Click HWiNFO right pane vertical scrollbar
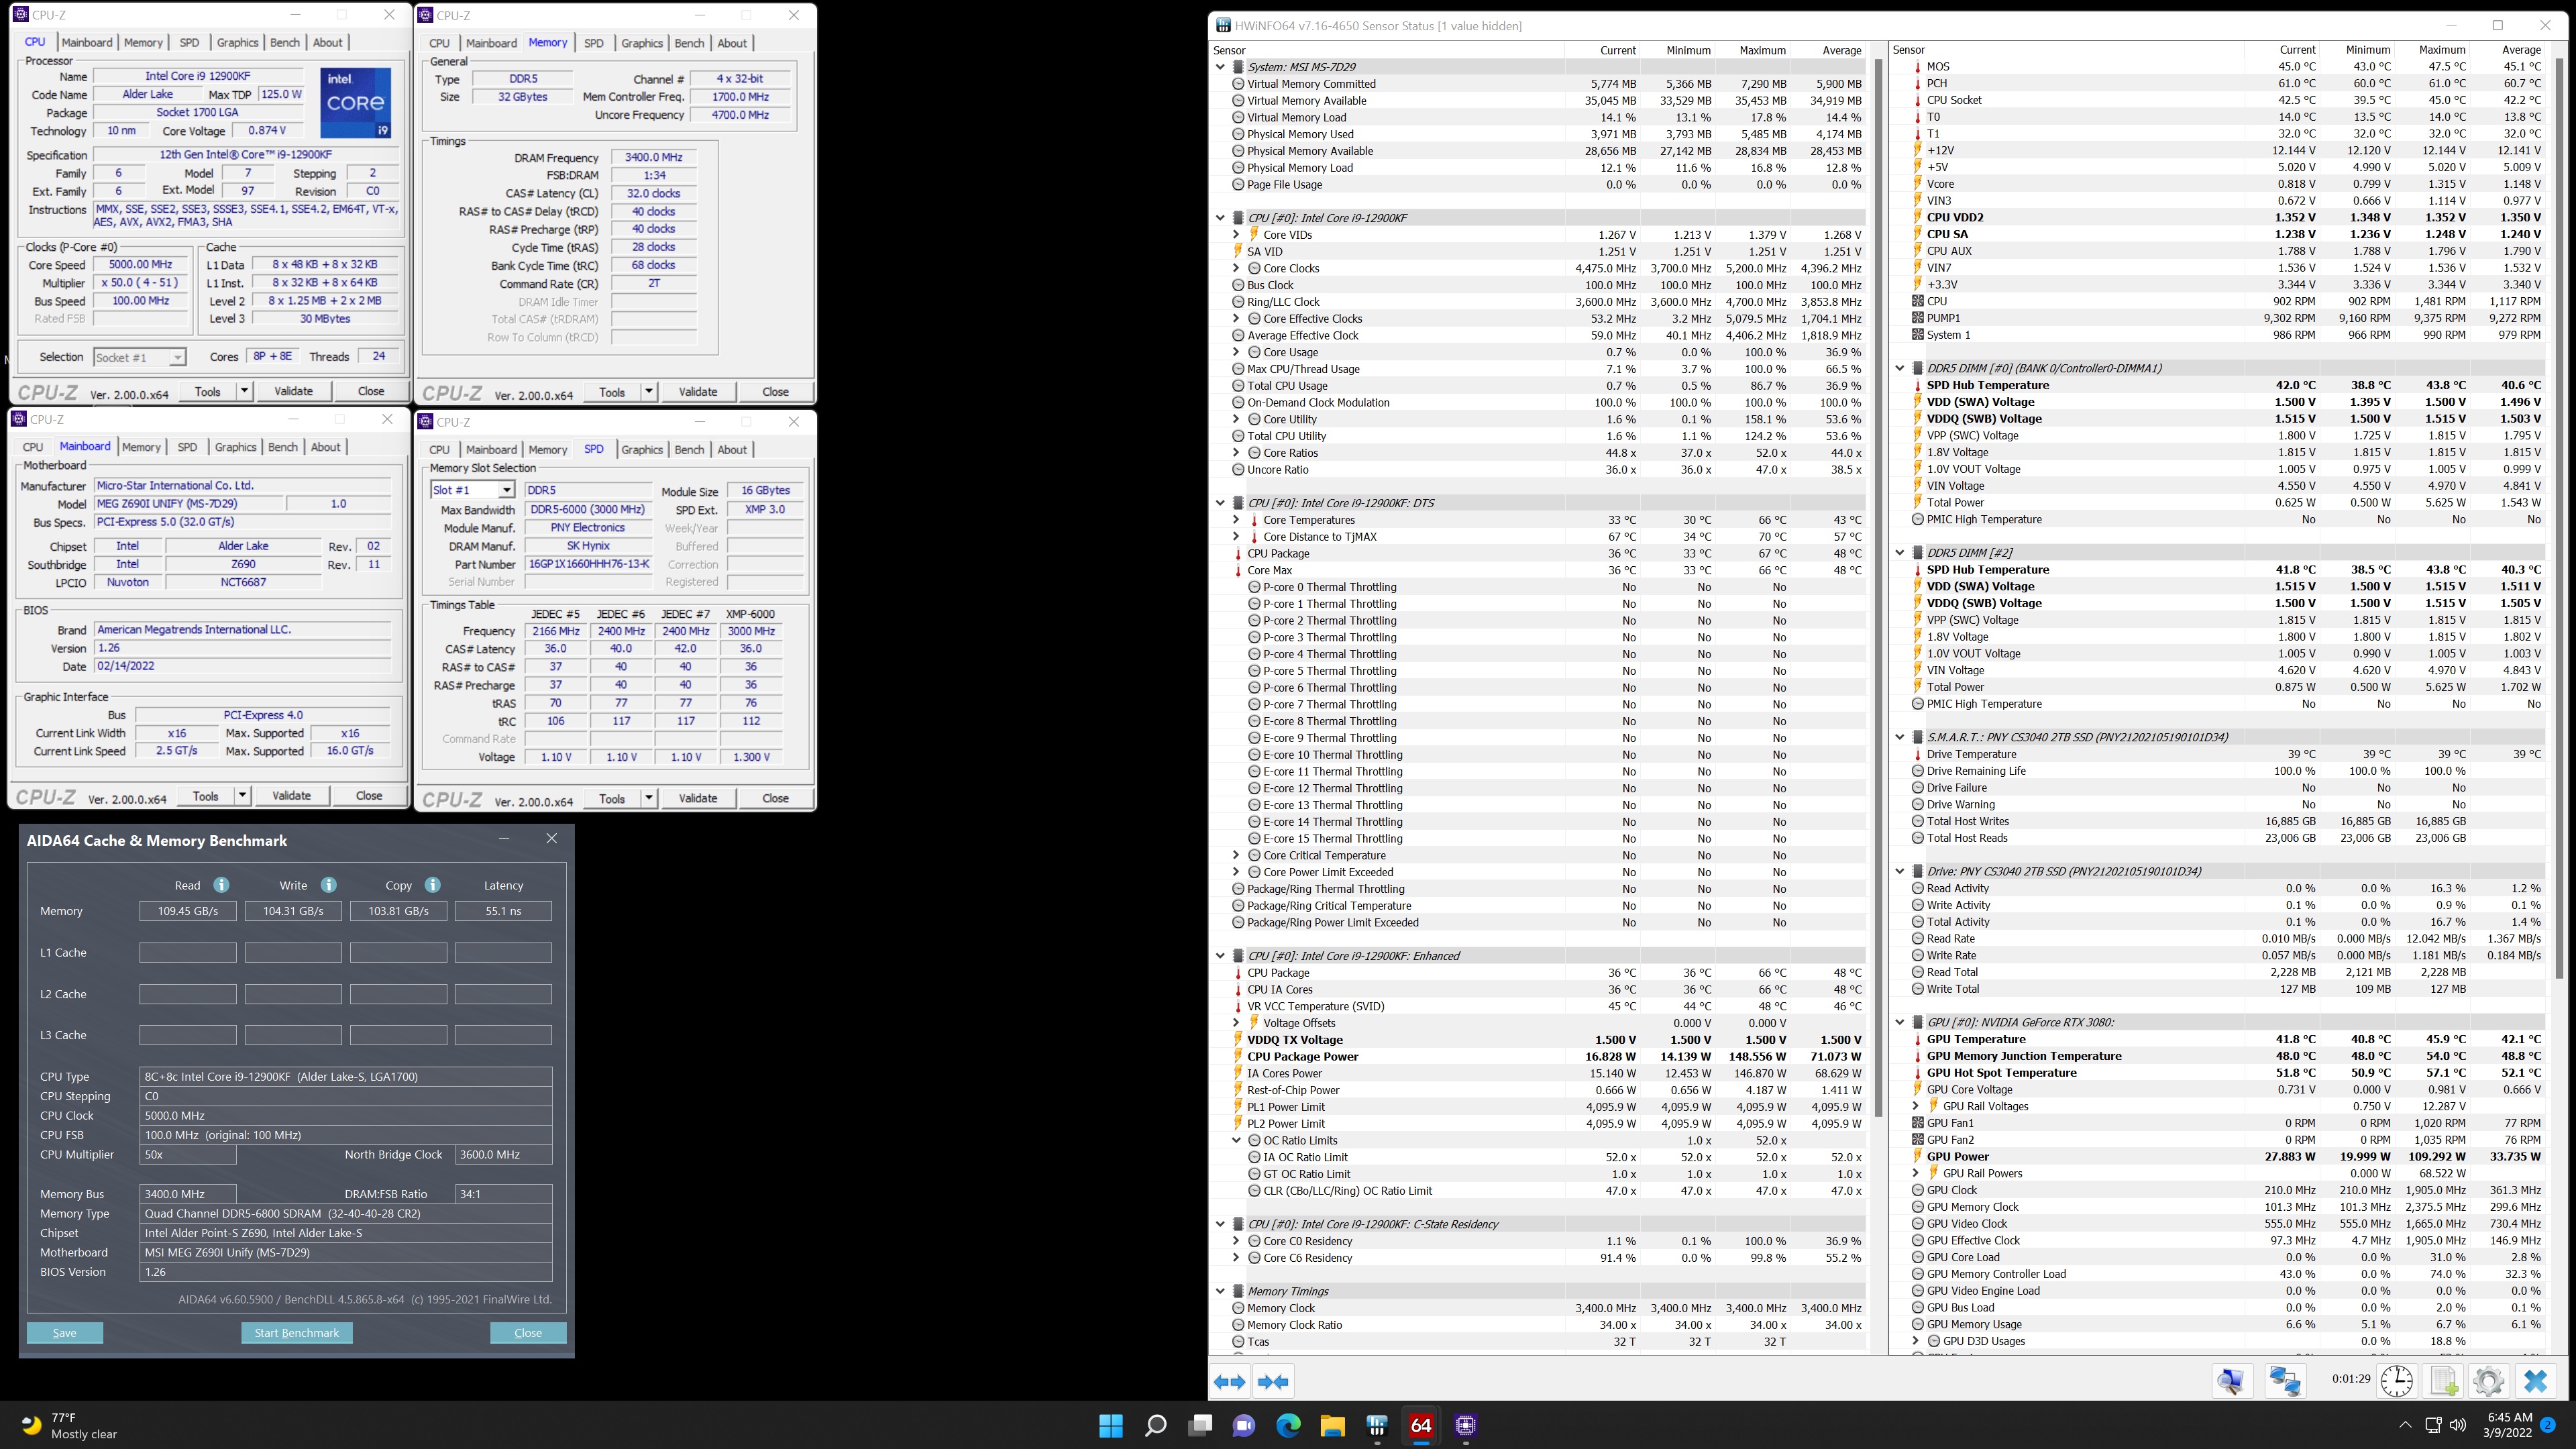This screenshot has height=1449, width=2576. [x=2559, y=520]
